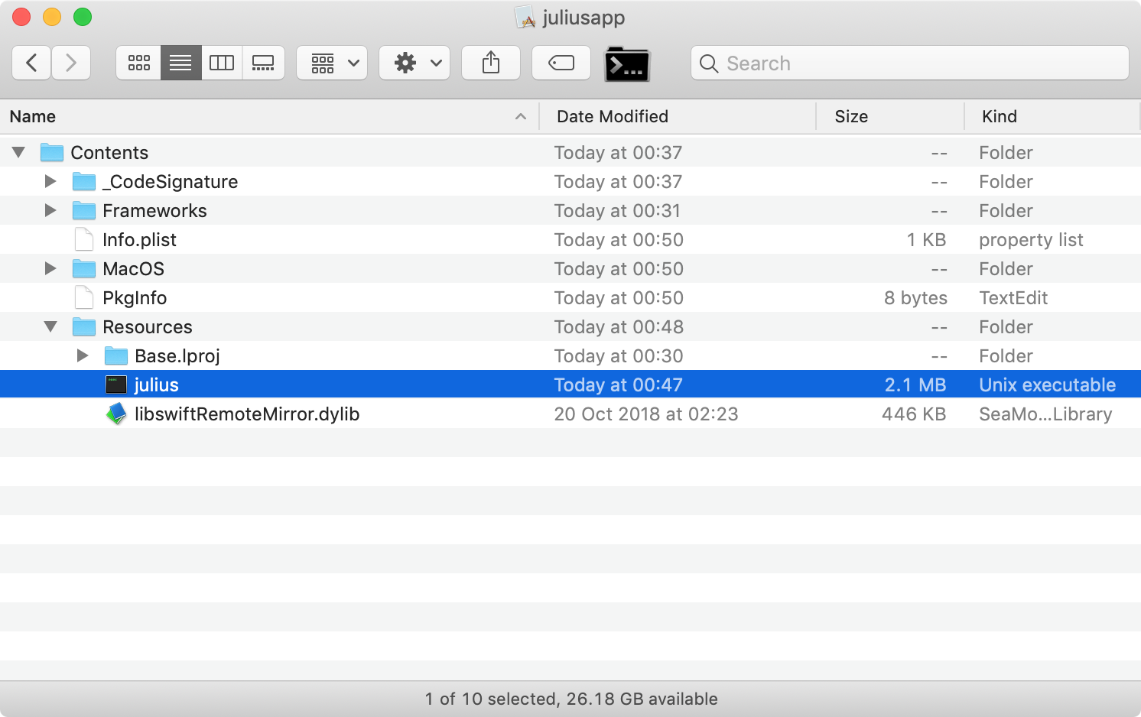Viewport: 1141px width, 717px height.
Task: Click the terminal toolbar icon
Action: tap(626, 63)
